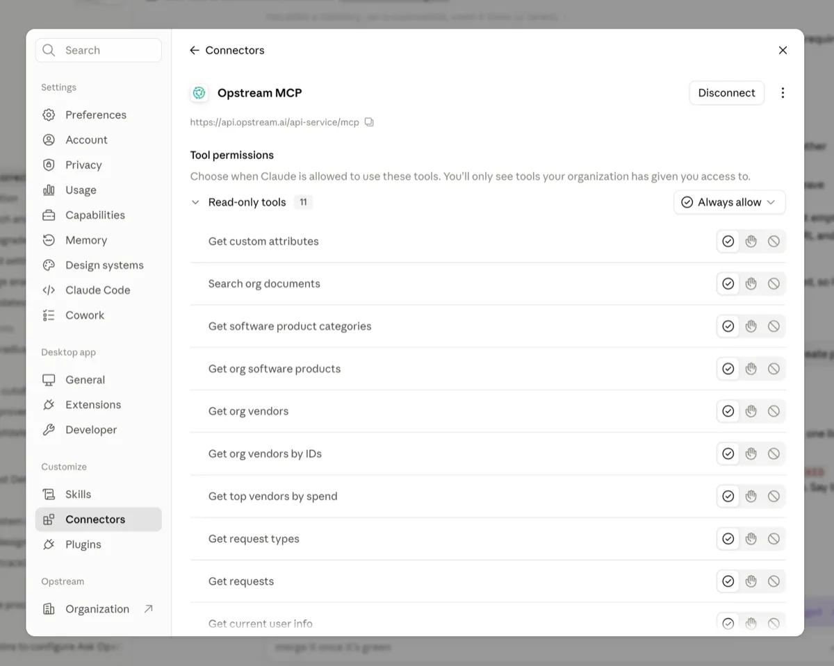Click the Usage bar chart icon
This screenshot has width=834, height=666.
click(49, 190)
